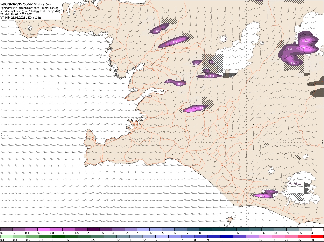Viewport: 324px width, 242px height.
Task: Click the '0.7' snowfall value on the map
Action: click(191, 111)
